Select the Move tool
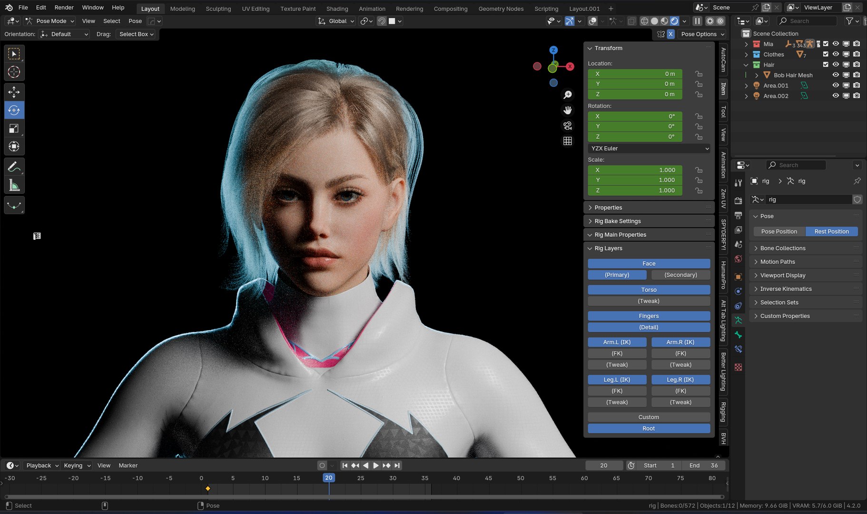 [x=14, y=92]
